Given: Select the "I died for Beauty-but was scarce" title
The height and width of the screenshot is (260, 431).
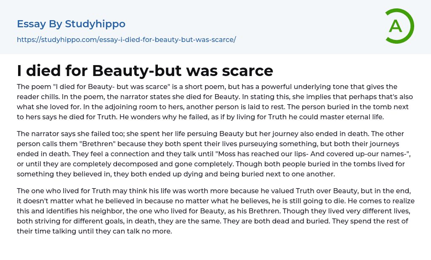Looking at the screenshot, I should 145,71.
